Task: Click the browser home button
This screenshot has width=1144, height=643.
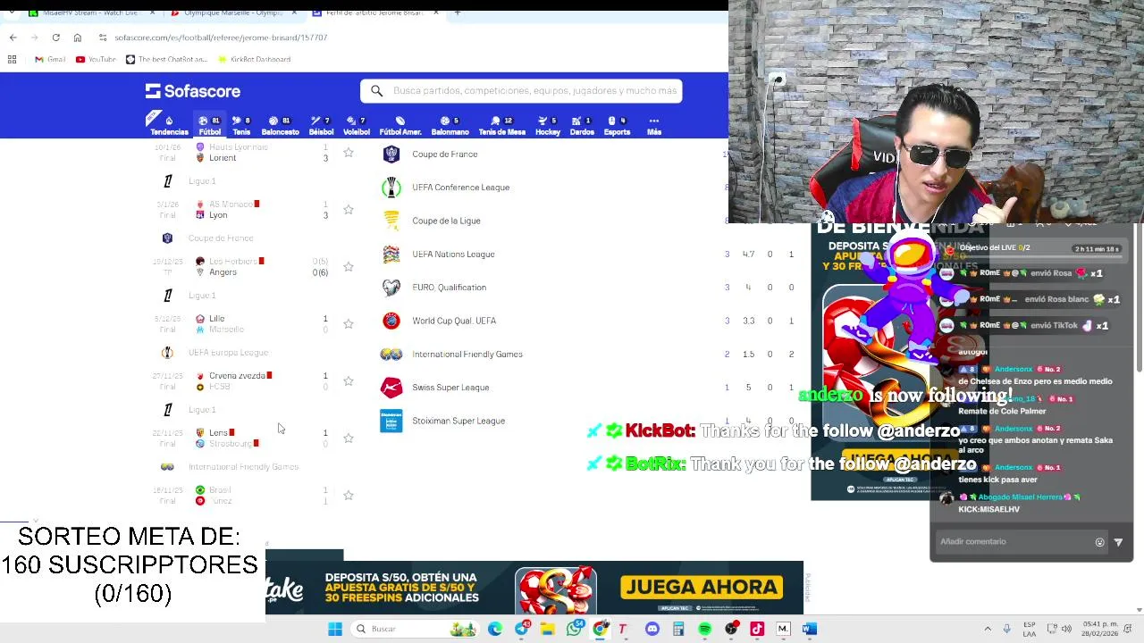Action: pos(77,38)
